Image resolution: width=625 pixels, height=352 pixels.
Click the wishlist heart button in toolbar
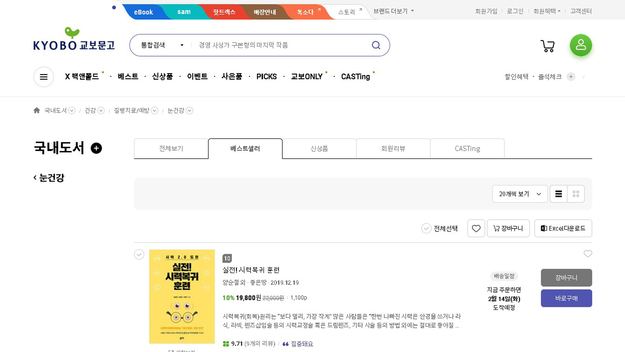coord(476,228)
